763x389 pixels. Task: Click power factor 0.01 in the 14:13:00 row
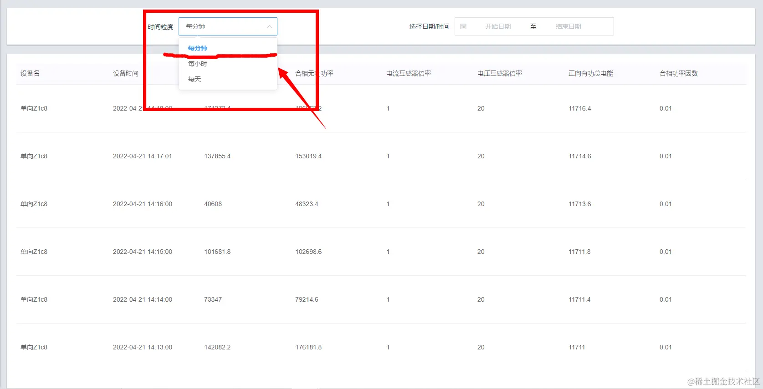(666, 347)
